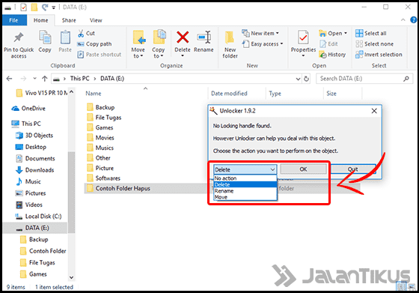The height and width of the screenshot is (293, 419).
Task: Select the Cut scissors command
Action: click(86, 33)
